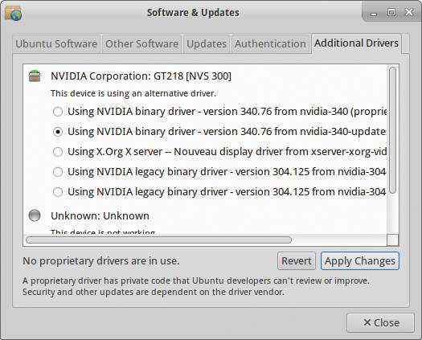This screenshot has height=340, width=422.
Task: Go to the Authentication tab
Action: pos(270,44)
